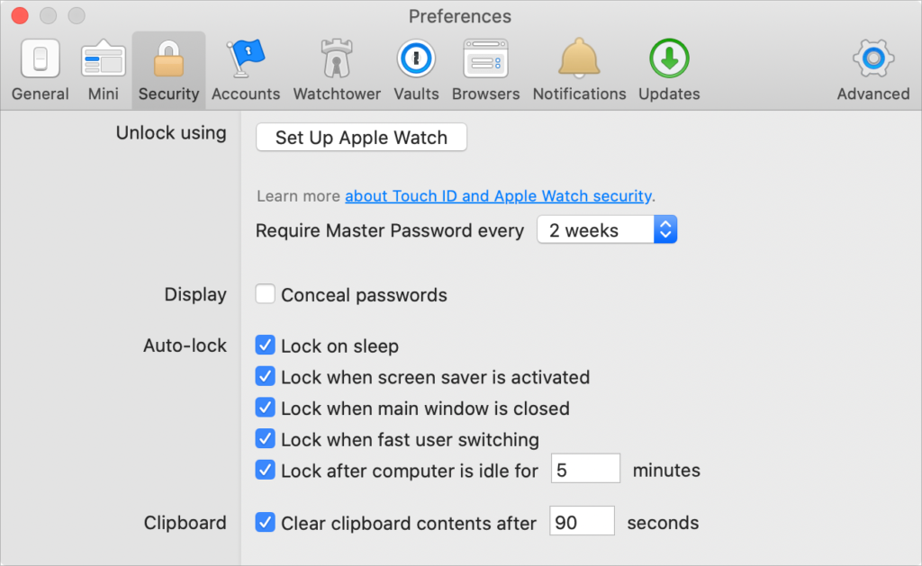The image size is (922, 566).
Task: Show Notifications bell preferences
Action: point(579,70)
